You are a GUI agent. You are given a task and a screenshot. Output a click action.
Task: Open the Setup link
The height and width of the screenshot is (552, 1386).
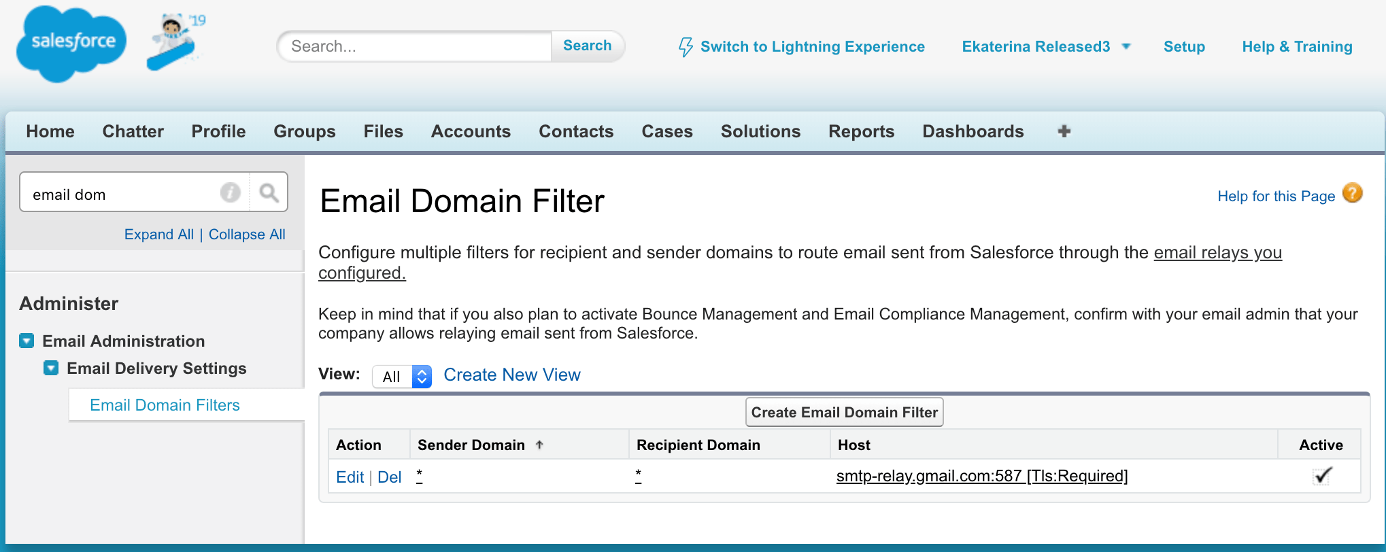point(1184,46)
